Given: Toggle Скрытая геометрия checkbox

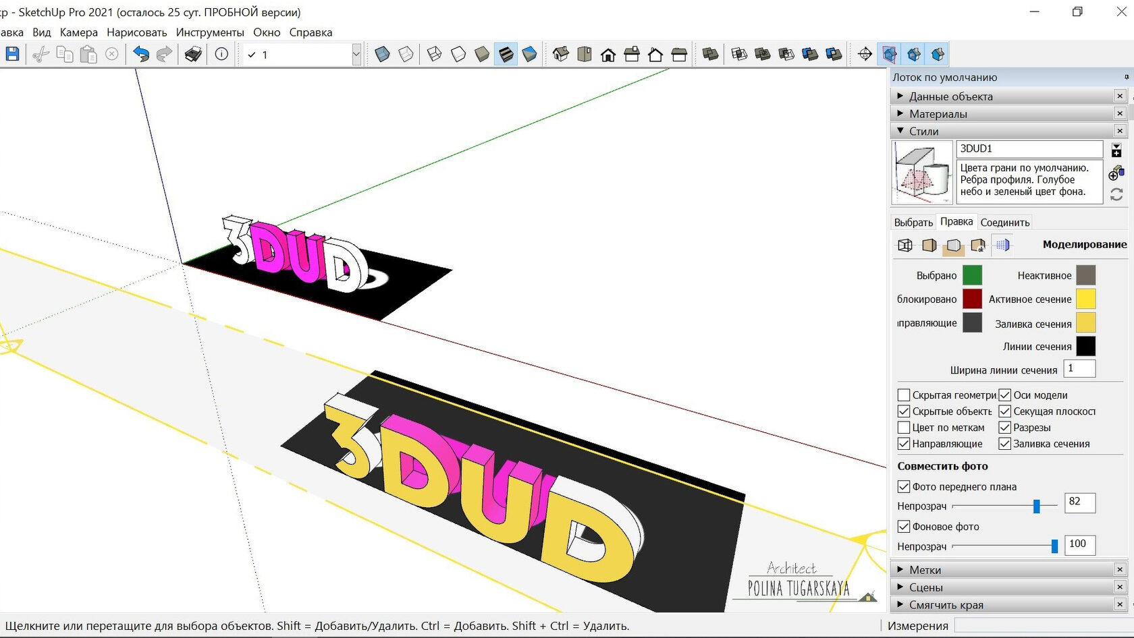Looking at the screenshot, I should pyautogui.click(x=904, y=395).
